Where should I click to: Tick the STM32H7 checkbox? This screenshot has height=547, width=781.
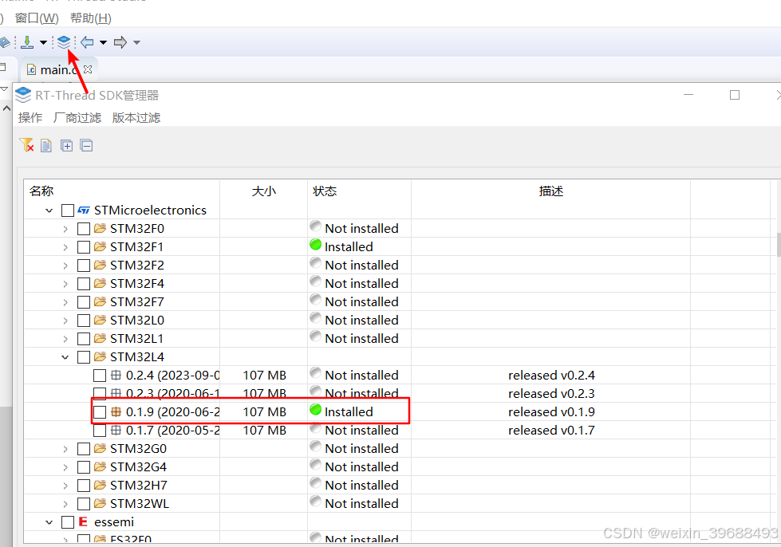click(84, 486)
